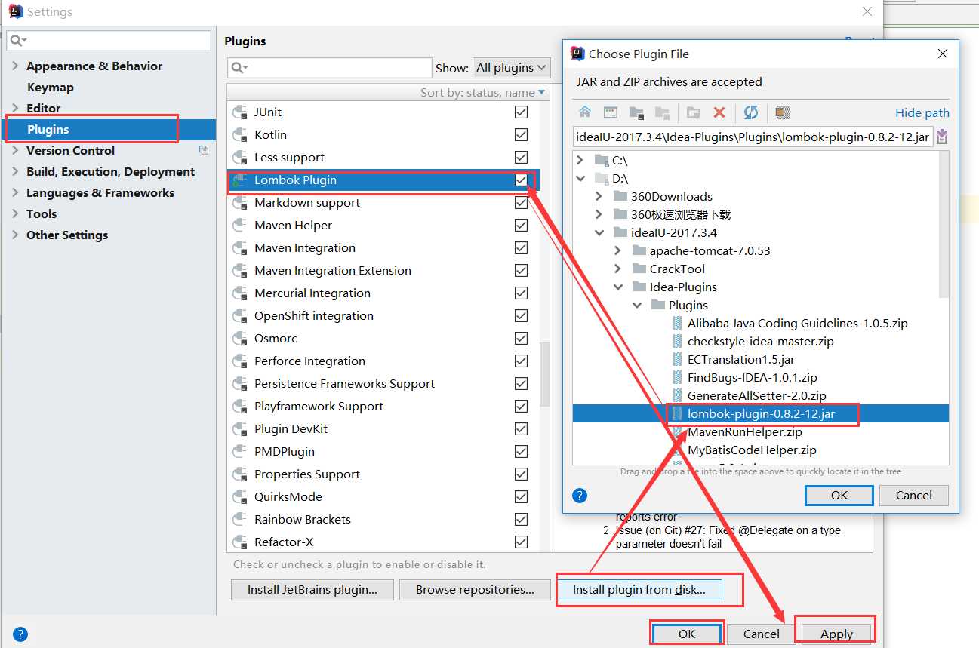
Task: Delete selected file with red X icon
Action: pyautogui.click(x=719, y=112)
